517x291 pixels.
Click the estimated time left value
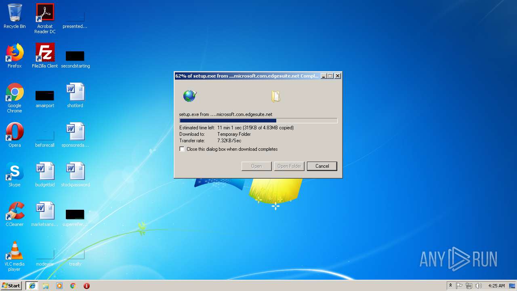pyautogui.click(x=255, y=128)
